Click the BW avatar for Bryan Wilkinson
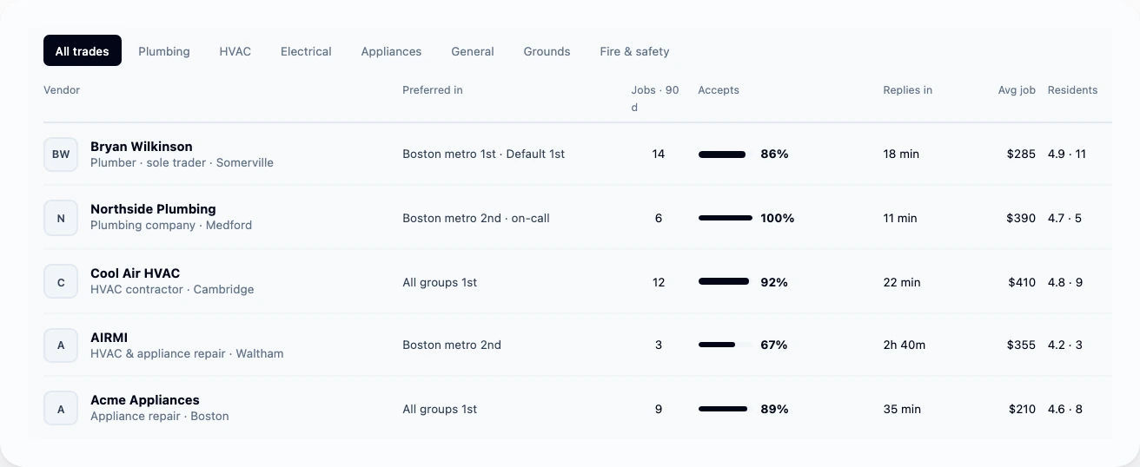Image resolution: width=1140 pixels, height=467 pixels. tap(61, 155)
